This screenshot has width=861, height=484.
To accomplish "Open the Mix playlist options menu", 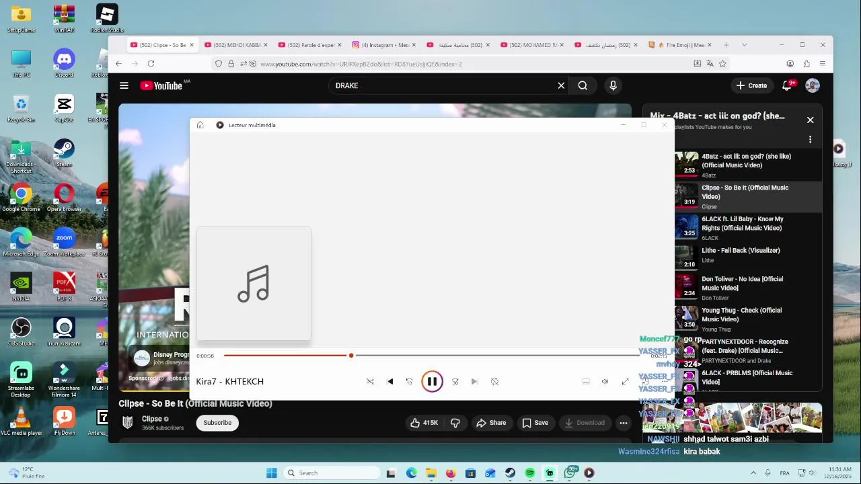I will click(x=810, y=139).
